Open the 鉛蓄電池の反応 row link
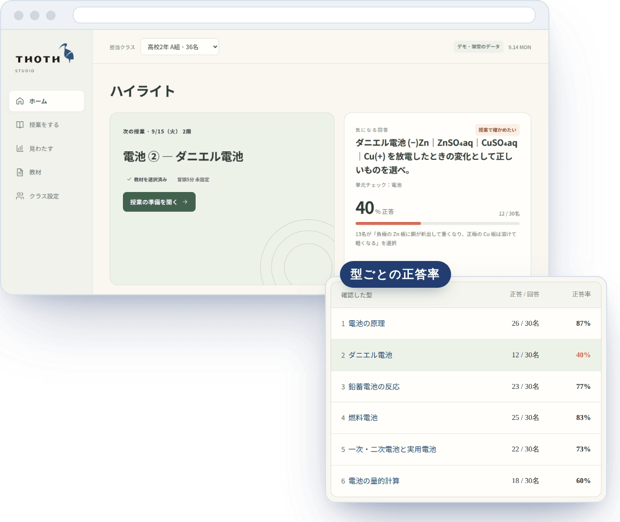Screen dimensions: 620x522 tap(374, 387)
